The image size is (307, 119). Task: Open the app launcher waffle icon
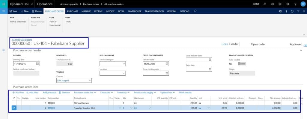(4, 4)
